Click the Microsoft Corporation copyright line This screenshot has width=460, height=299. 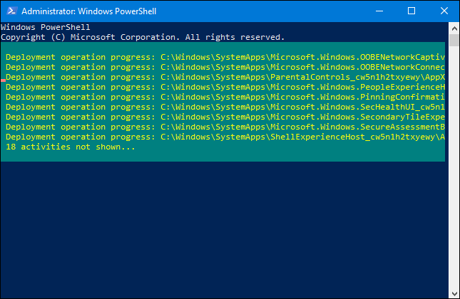[143, 36]
